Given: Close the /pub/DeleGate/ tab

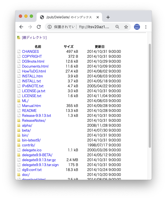Looking at the screenshot, I should (x=98, y=17).
